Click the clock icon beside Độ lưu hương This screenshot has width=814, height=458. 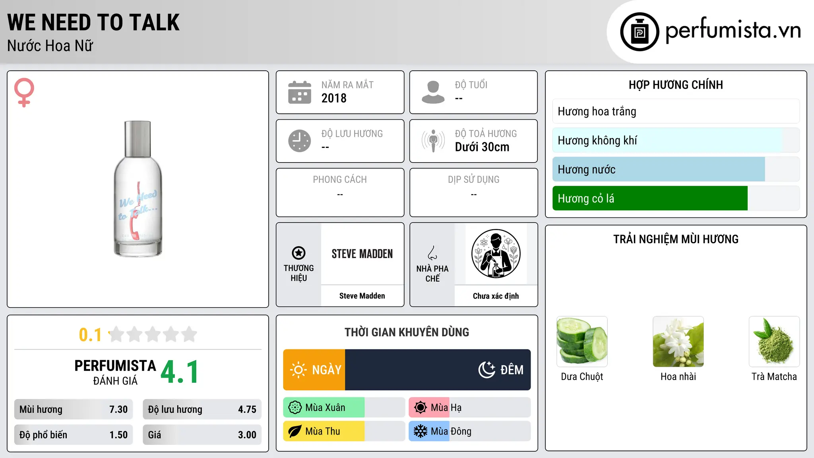pos(300,141)
